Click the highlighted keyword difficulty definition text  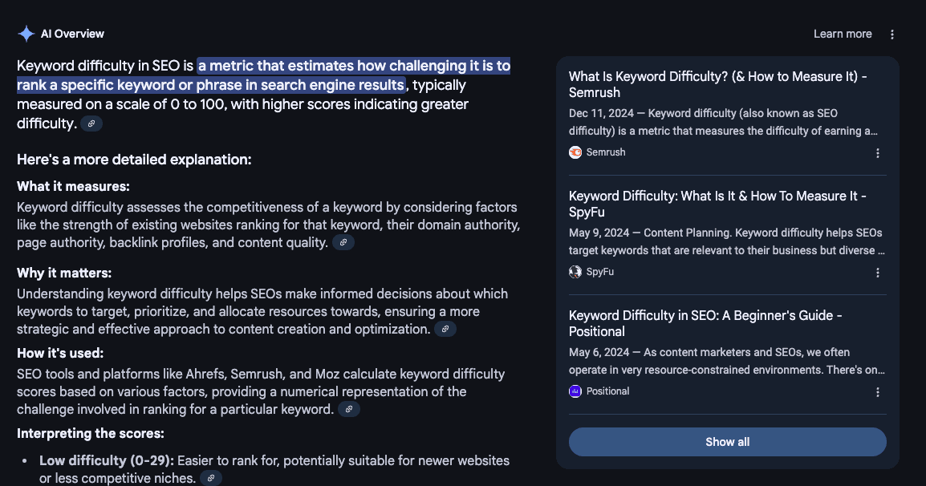(x=353, y=66)
